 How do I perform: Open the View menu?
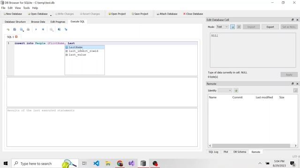click(18, 8)
